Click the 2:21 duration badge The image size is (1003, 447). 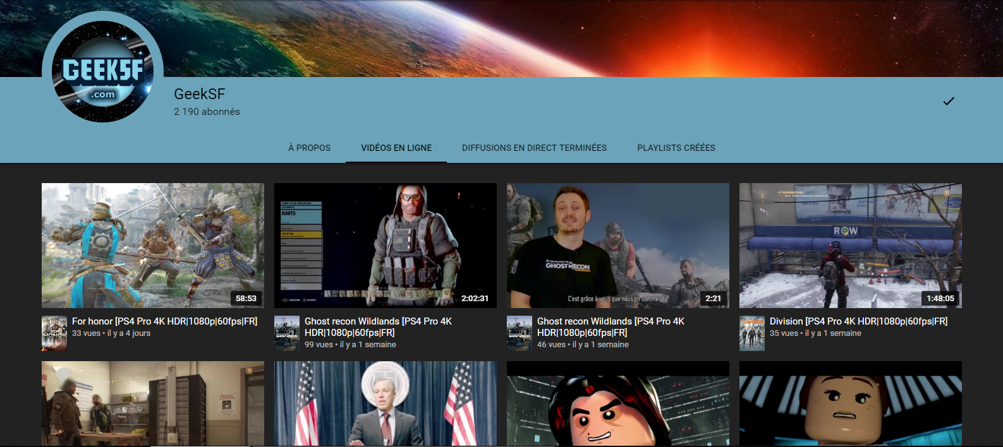pyautogui.click(x=713, y=299)
